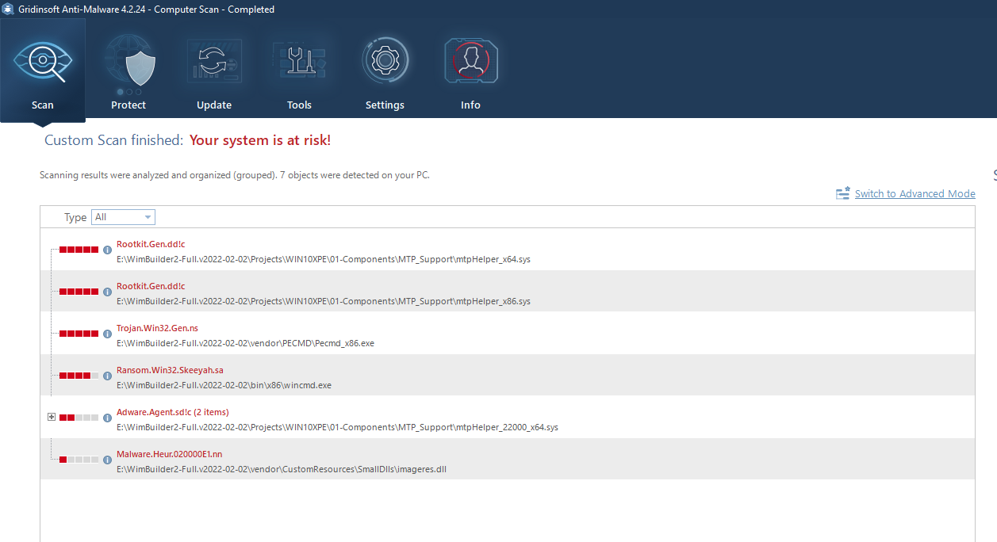Viewport: 997px width, 542px height.
Task: Expand the Adware.Agent.sd!c group
Action: click(x=52, y=417)
